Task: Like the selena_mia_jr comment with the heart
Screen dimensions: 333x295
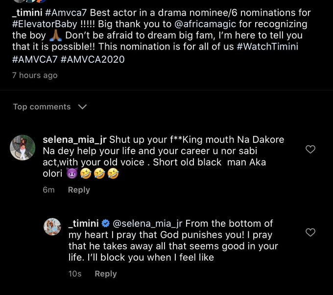Action: [x=310, y=150]
